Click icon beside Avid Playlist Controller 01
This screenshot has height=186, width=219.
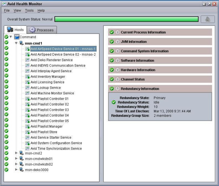point(27,99)
